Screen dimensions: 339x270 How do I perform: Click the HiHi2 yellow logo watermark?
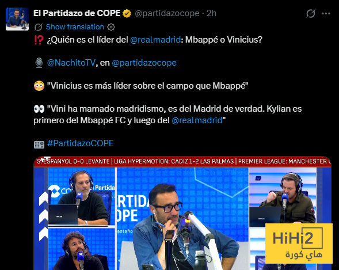pyautogui.click(x=299, y=244)
